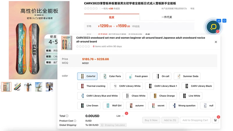The height and width of the screenshot is (131, 233).
Task: Click the $185.76 ~ $228.66 price text
Action: click(96, 59)
